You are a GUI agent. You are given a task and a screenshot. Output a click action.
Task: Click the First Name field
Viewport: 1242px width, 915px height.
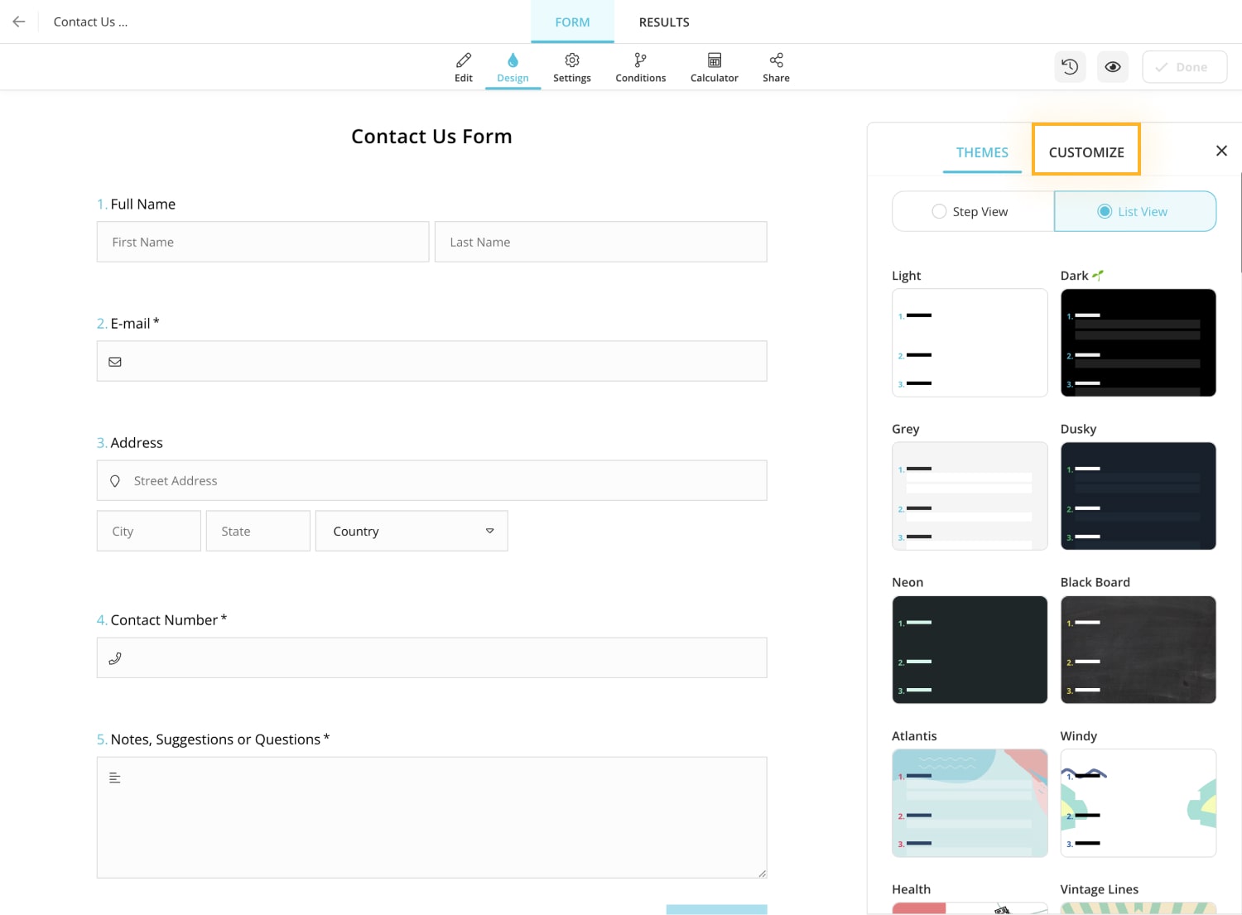(263, 242)
